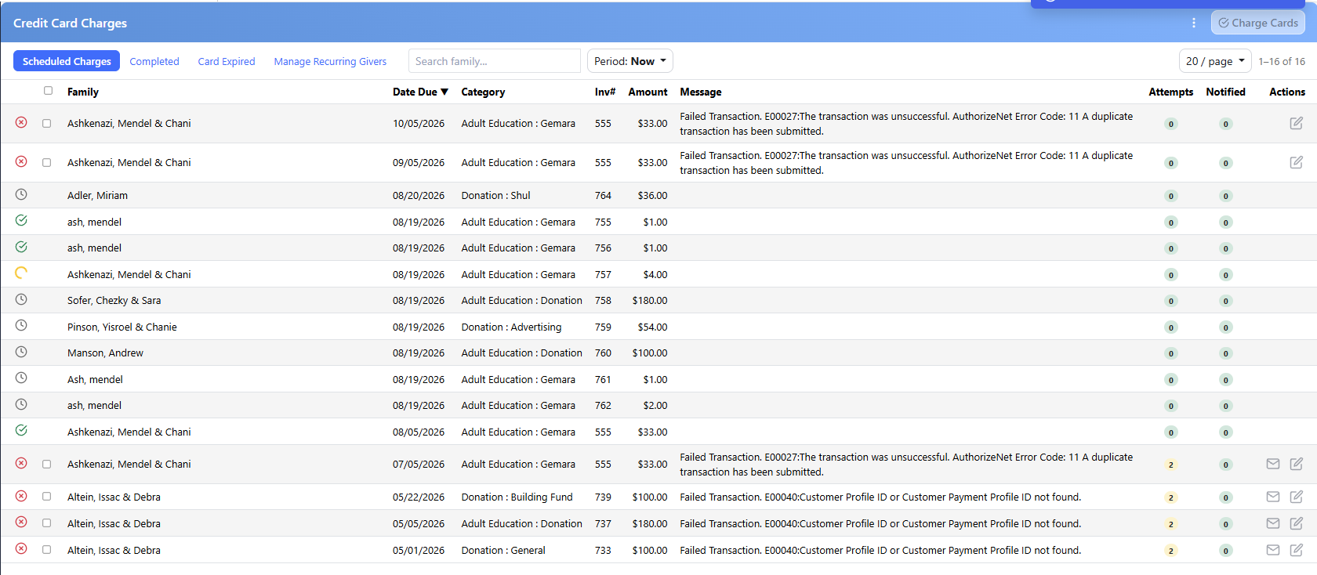The height and width of the screenshot is (575, 1317).
Task: Edit the Ashkenazi charge due 07/05/2026
Action: click(1297, 464)
